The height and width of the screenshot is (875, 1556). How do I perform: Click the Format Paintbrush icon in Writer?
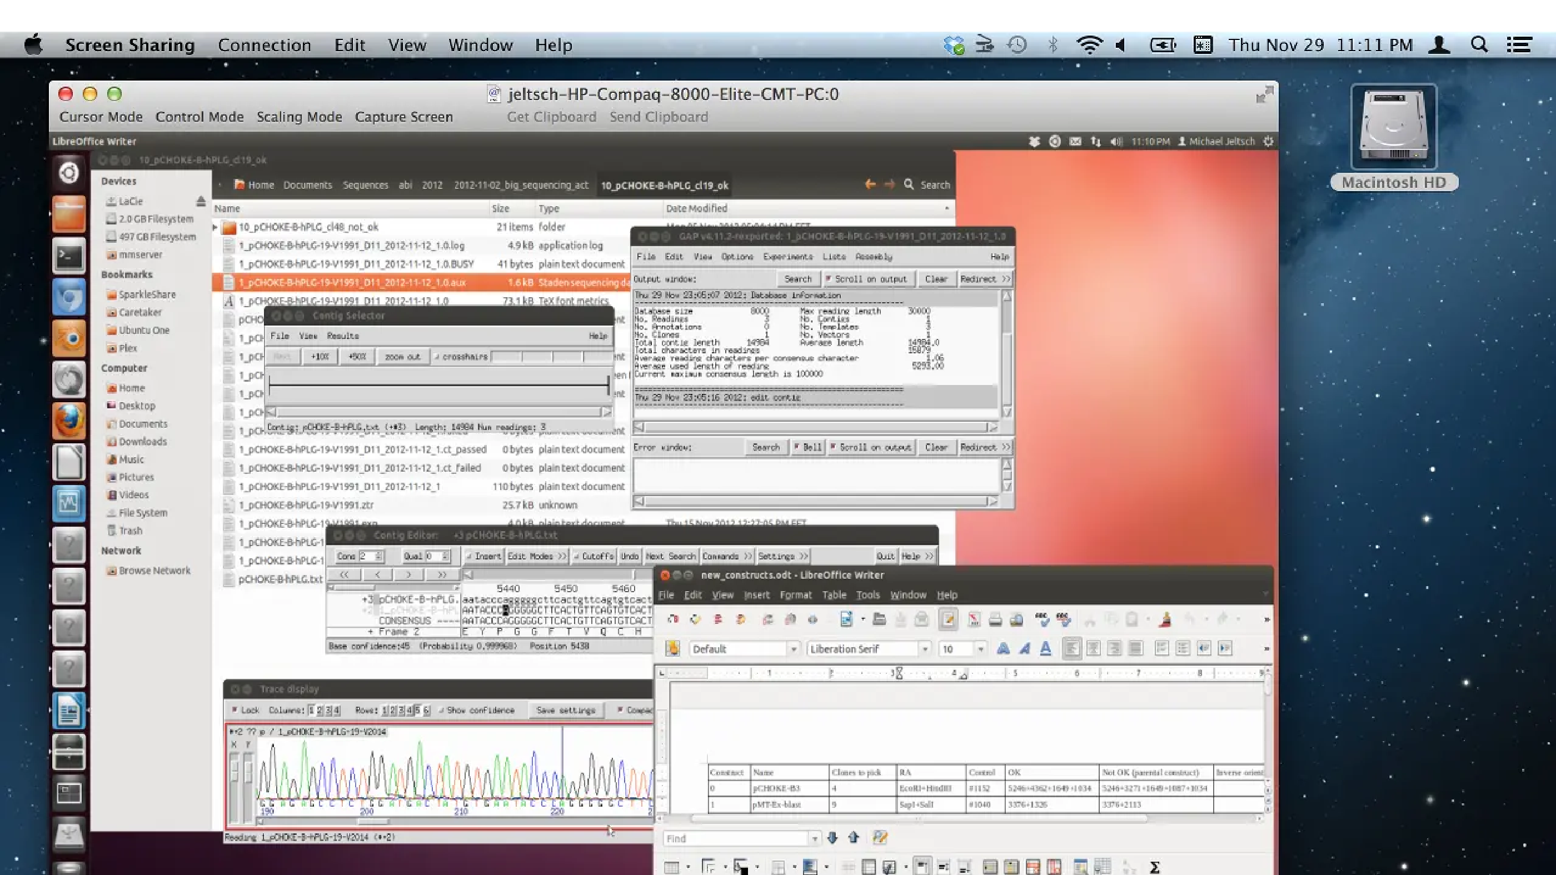click(1166, 619)
